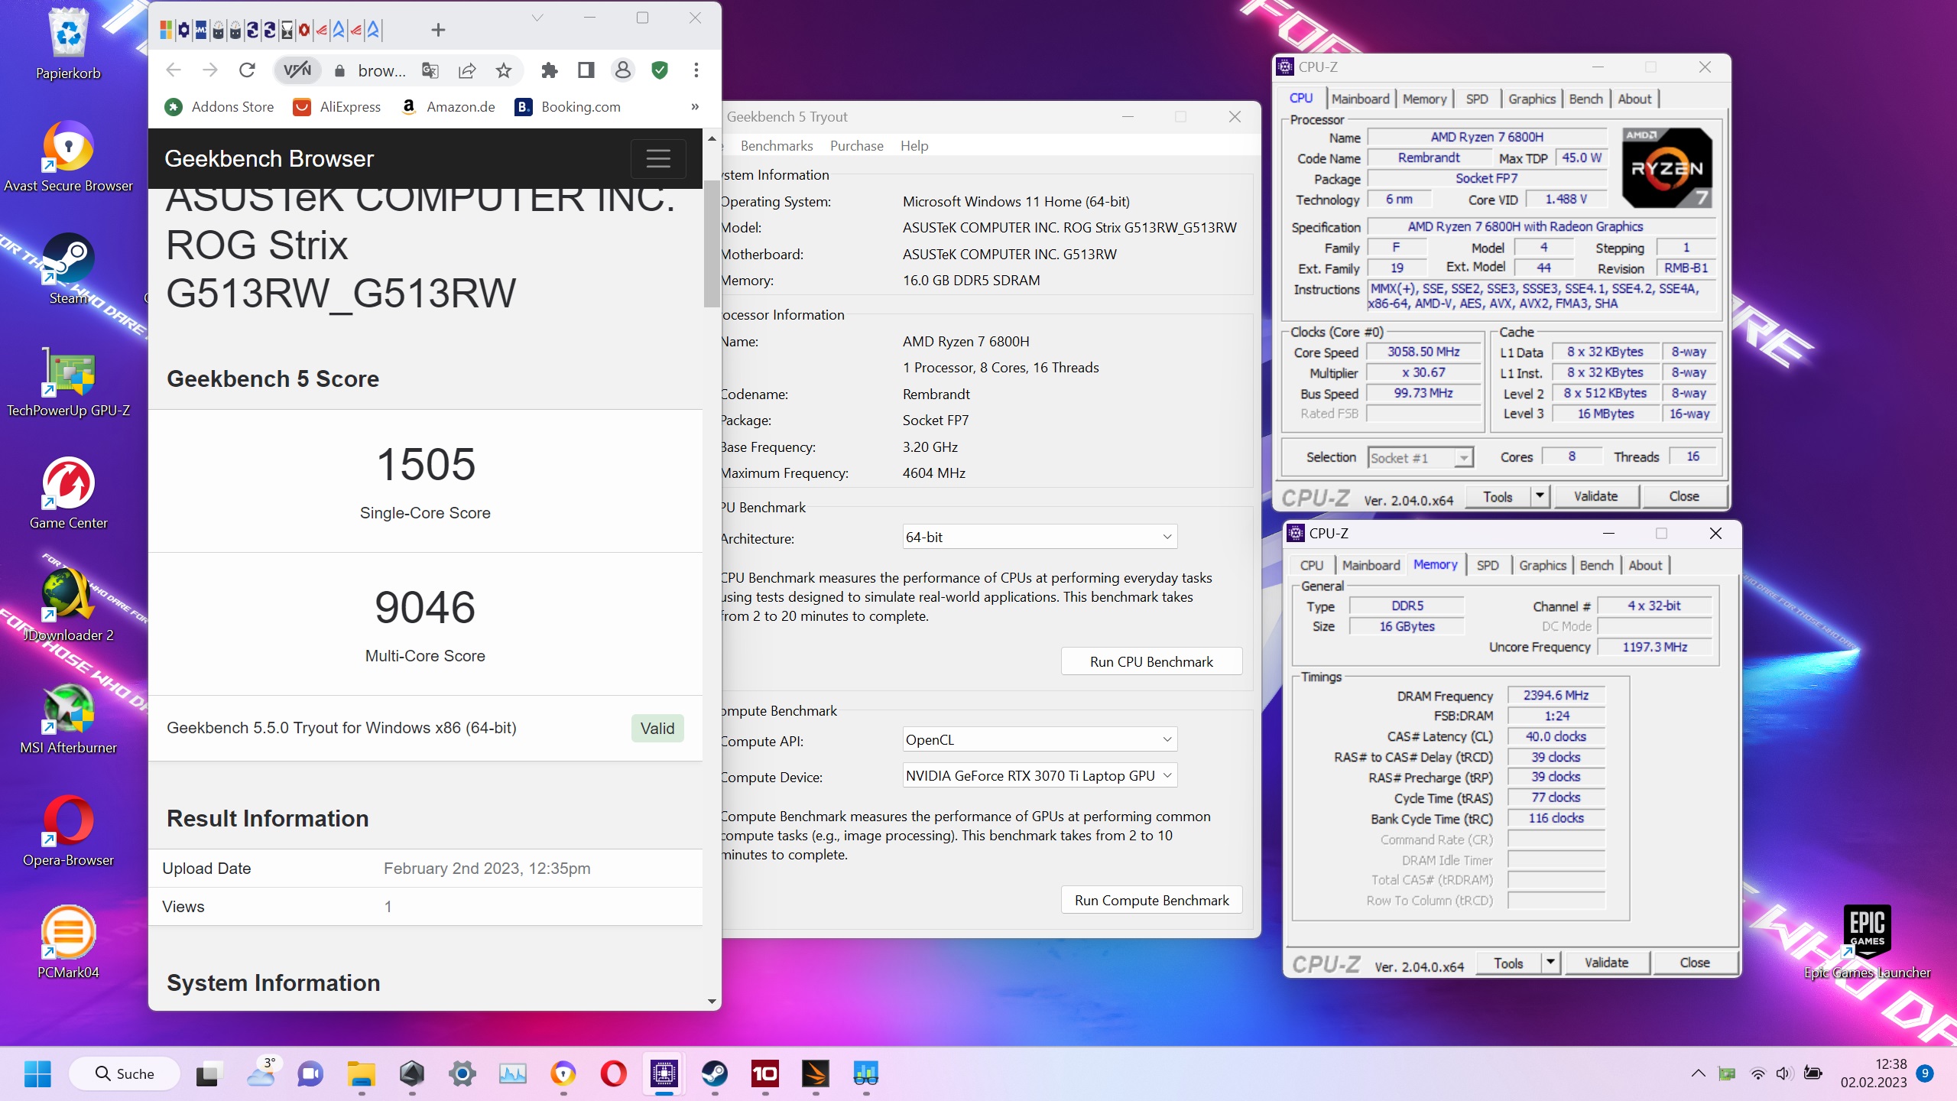The width and height of the screenshot is (1957, 1101).
Task: Expand Tools arrow in bottom CPU-Z
Action: coord(1550,963)
